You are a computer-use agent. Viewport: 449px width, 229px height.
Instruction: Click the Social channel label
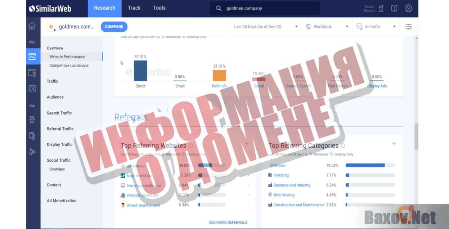coord(259,86)
